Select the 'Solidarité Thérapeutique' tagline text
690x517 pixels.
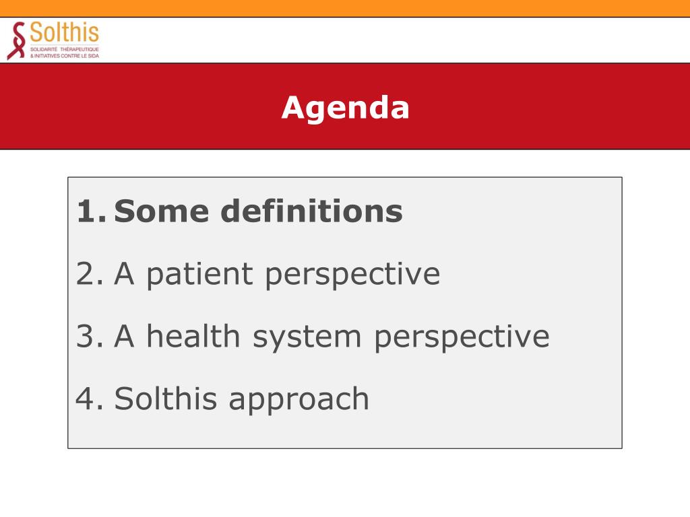click(x=64, y=49)
